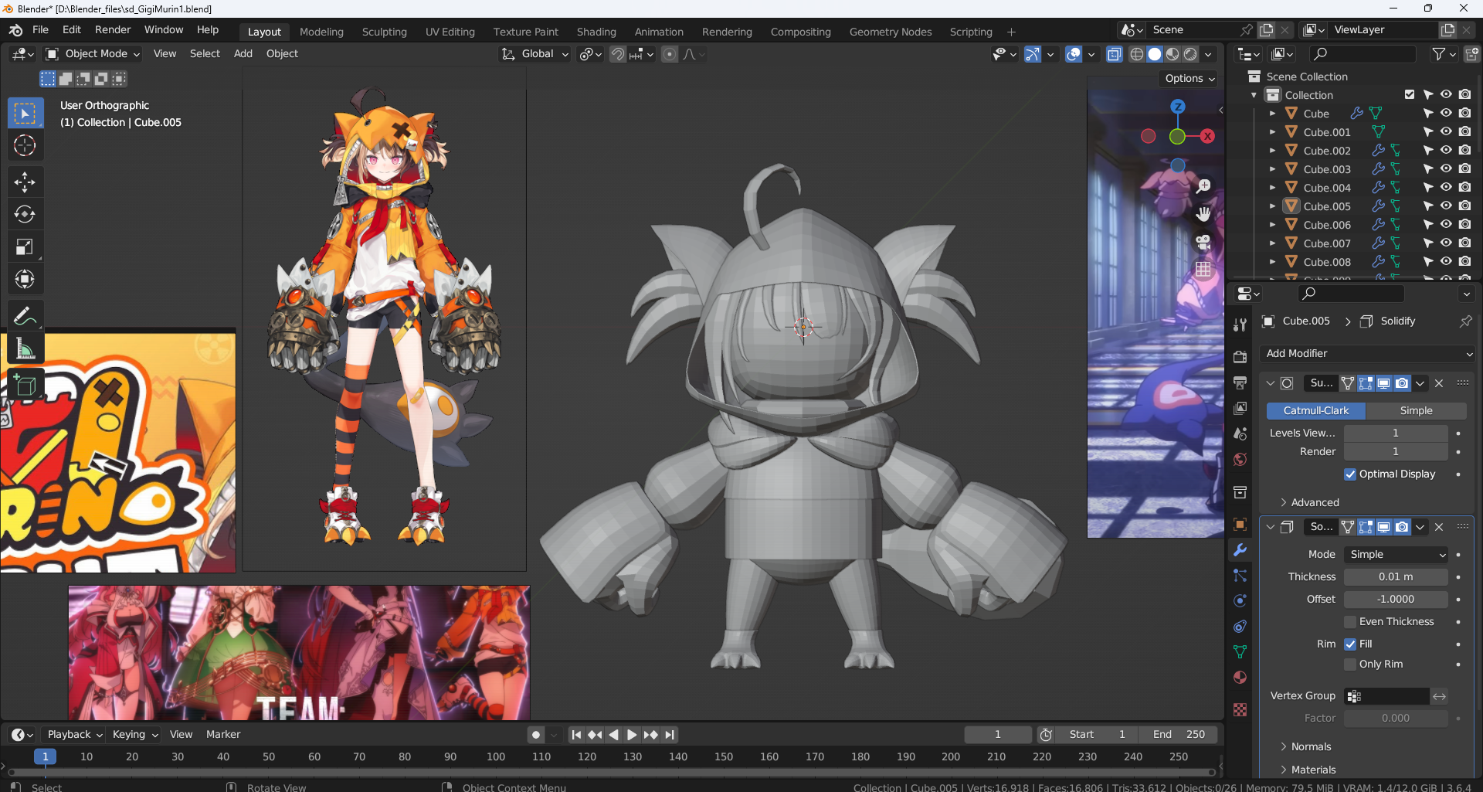Choose the Annotate pencil tool
The image size is (1483, 792).
(x=25, y=316)
